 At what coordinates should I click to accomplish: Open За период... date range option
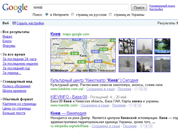tap(12, 73)
